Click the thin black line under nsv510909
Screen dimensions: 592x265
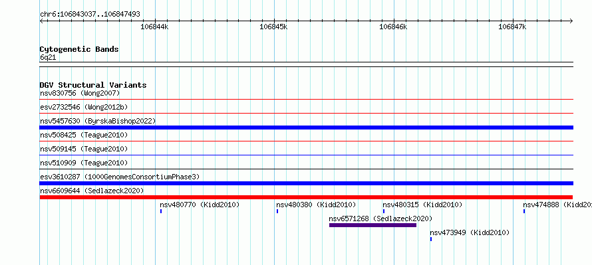point(307,169)
